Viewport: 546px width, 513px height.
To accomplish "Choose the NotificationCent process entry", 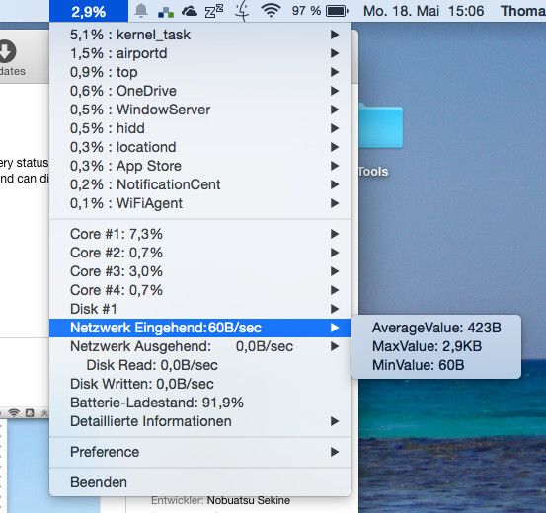I will [200, 184].
